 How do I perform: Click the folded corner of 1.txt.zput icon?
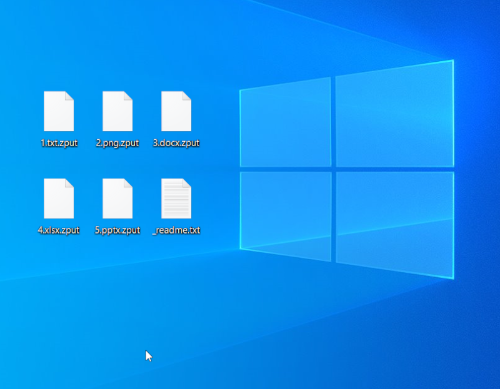(x=69, y=96)
